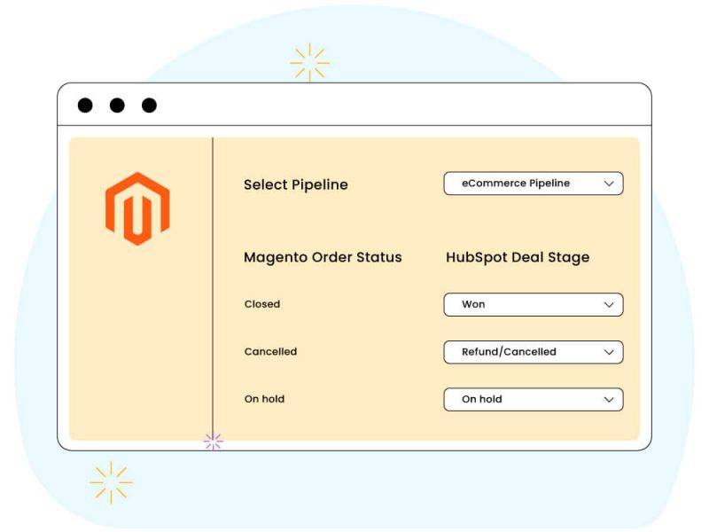This screenshot has height=532, width=709.
Task: Select the Cancelled order status label
Action: (x=270, y=352)
